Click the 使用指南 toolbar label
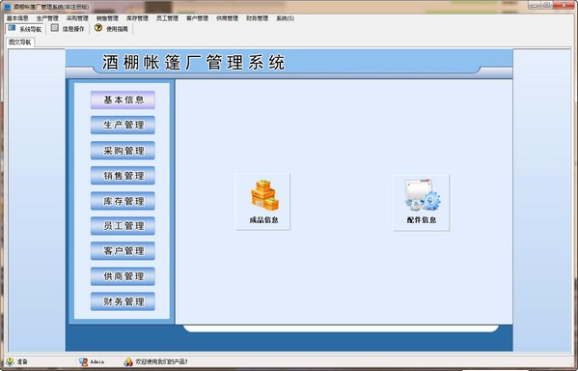The height and width of the screenshot is (371, 578). click(117, 29)
